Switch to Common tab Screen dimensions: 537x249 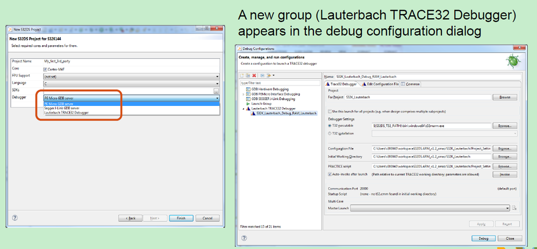[x=410, y=84]
